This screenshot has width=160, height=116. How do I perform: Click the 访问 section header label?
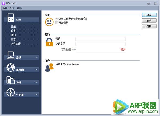19,82
